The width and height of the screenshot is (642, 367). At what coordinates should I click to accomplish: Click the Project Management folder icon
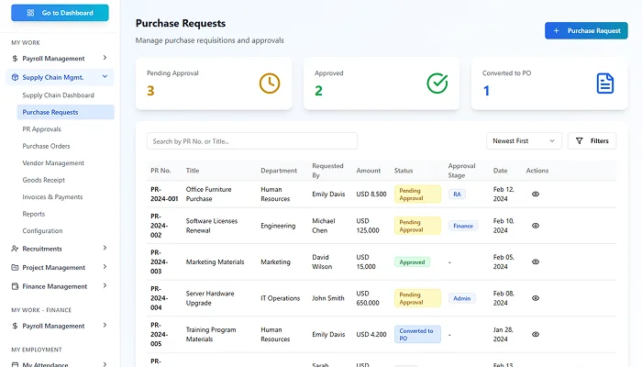coord(16,268)
